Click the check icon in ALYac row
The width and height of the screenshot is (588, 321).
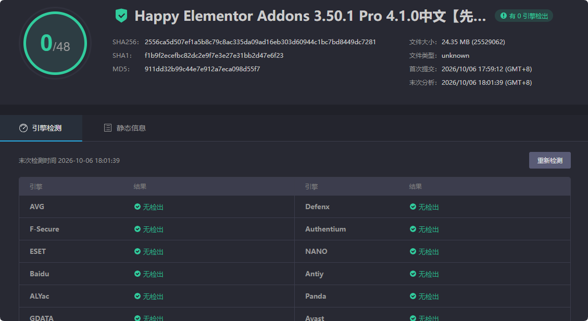click(x=137, y=296)
